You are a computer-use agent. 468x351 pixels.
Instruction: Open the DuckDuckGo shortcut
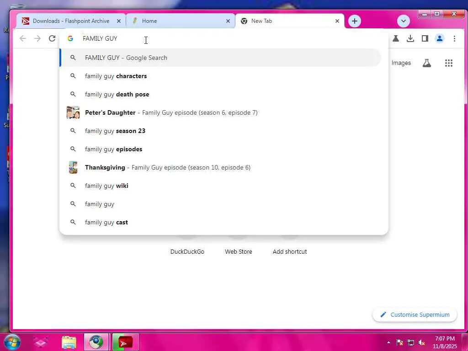click(187, 252)
